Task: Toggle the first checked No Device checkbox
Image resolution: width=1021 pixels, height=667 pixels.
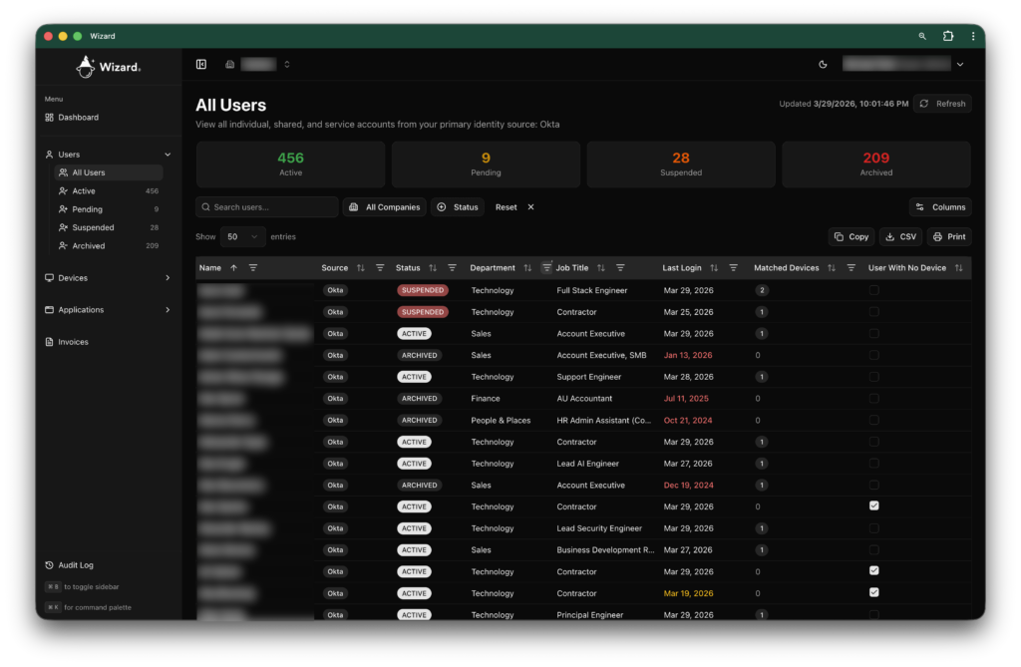Action: (x=874, y=506)
